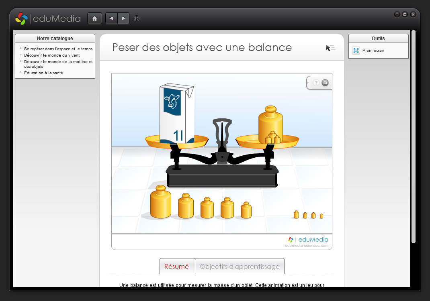The width and height of the screenshot is (430, 301).
Task: Click the cursor list icon beside title
Action: (x=330, y=48)
